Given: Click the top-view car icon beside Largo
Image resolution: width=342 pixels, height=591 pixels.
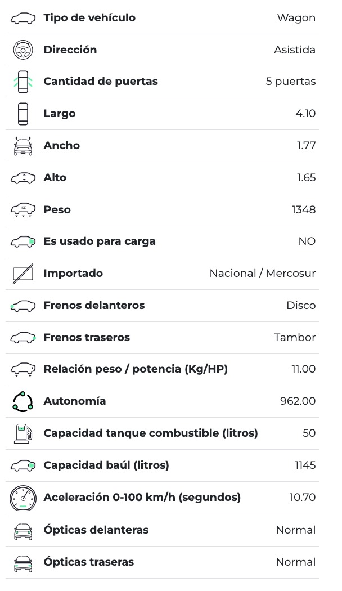Looking at the screenshot, I should pyautogui.click(x=23, y=114).
